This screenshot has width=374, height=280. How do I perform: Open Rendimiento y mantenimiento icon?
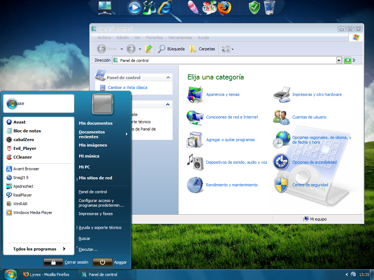point(195,185)
